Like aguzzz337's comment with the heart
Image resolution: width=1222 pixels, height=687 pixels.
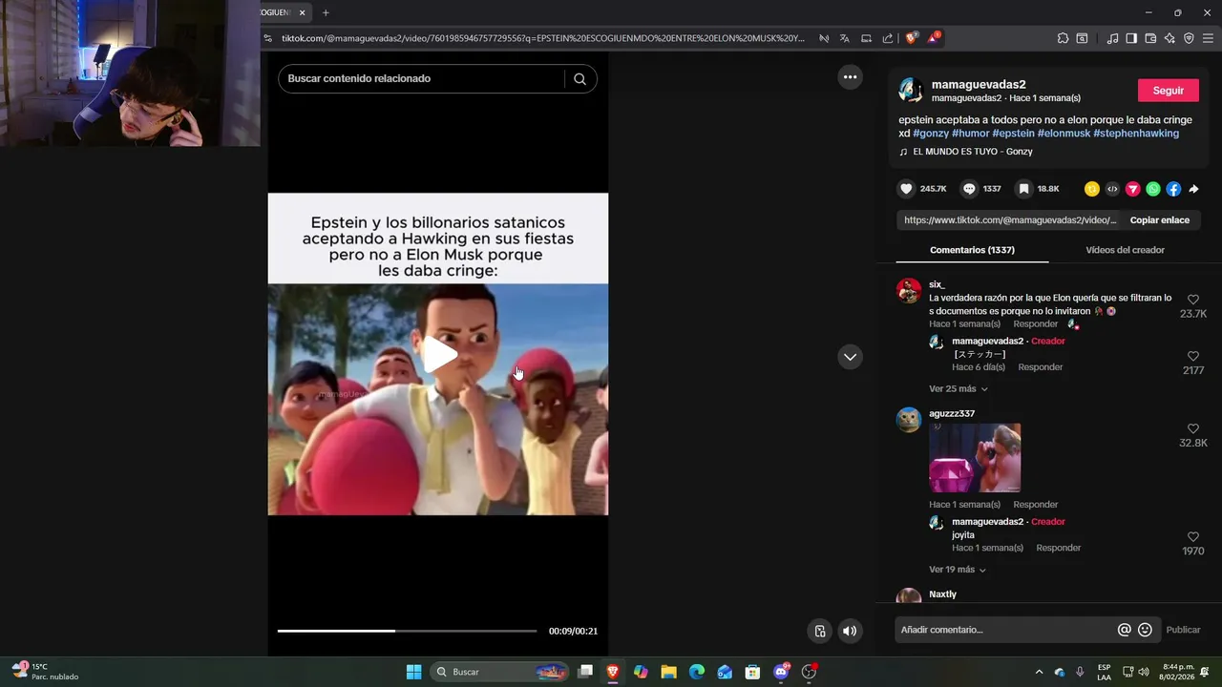coord(1193,429)
